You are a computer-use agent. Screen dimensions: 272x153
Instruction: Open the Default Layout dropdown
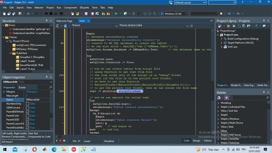point(204,3)
